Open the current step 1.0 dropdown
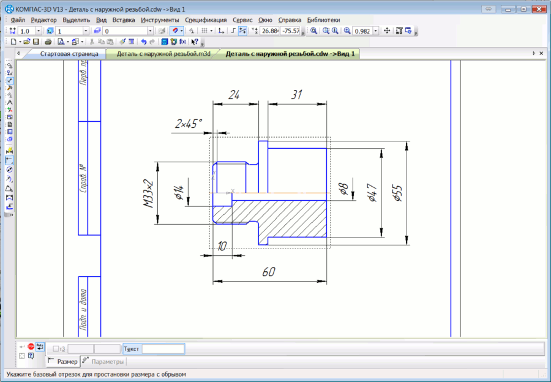This screenshot has width=551, height=382. coord(39,31)
